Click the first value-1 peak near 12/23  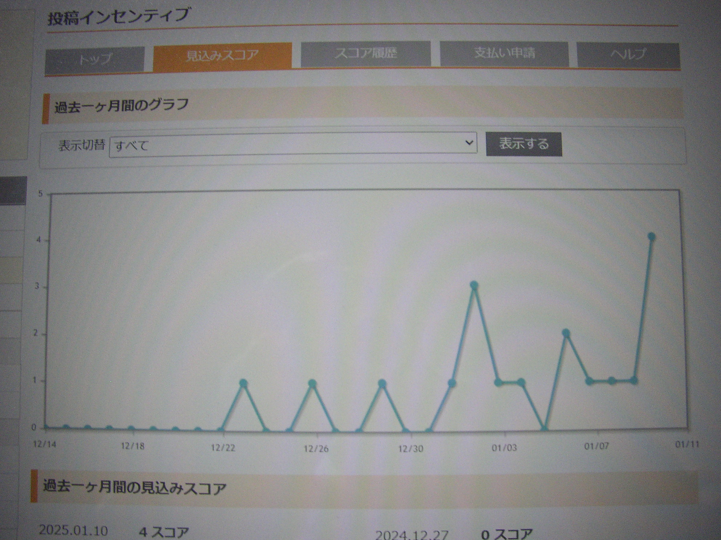243,384
